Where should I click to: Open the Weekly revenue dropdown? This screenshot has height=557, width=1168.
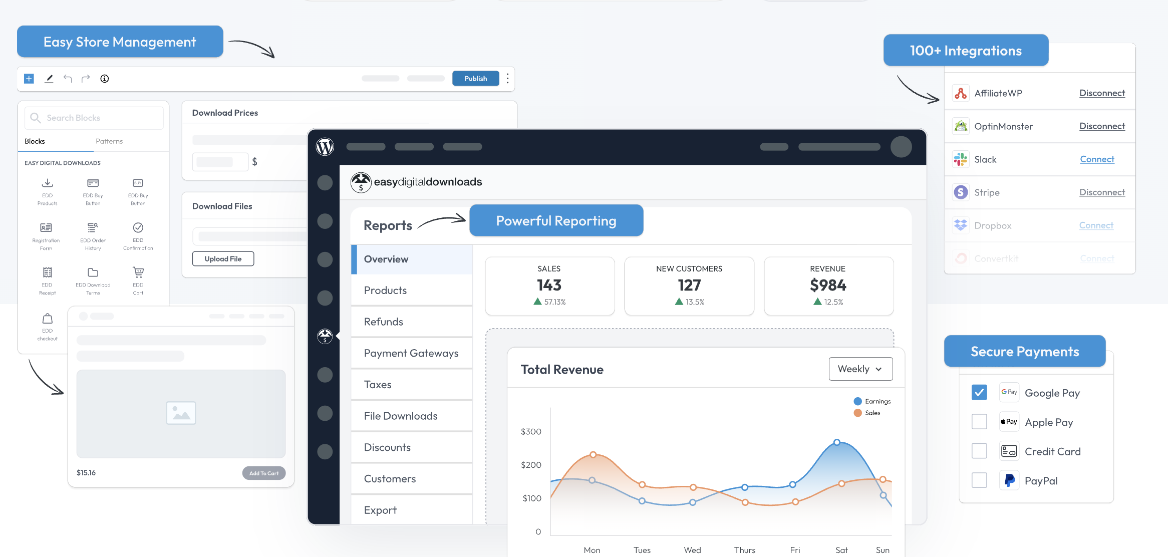(860, 369)
